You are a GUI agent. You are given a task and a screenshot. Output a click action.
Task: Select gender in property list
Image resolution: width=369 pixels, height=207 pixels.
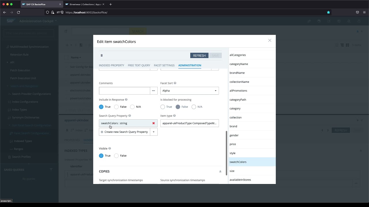click(x=252, y=135)
